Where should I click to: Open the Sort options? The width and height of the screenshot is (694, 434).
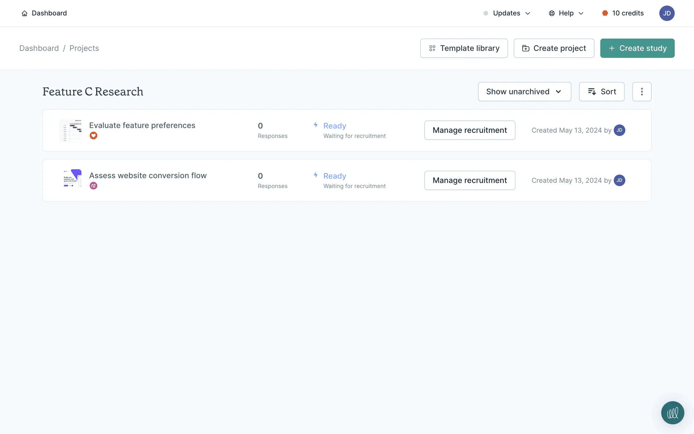601,92
